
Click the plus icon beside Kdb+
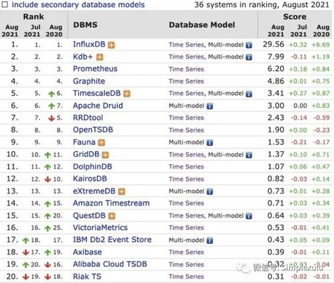(x=100, y=57)
